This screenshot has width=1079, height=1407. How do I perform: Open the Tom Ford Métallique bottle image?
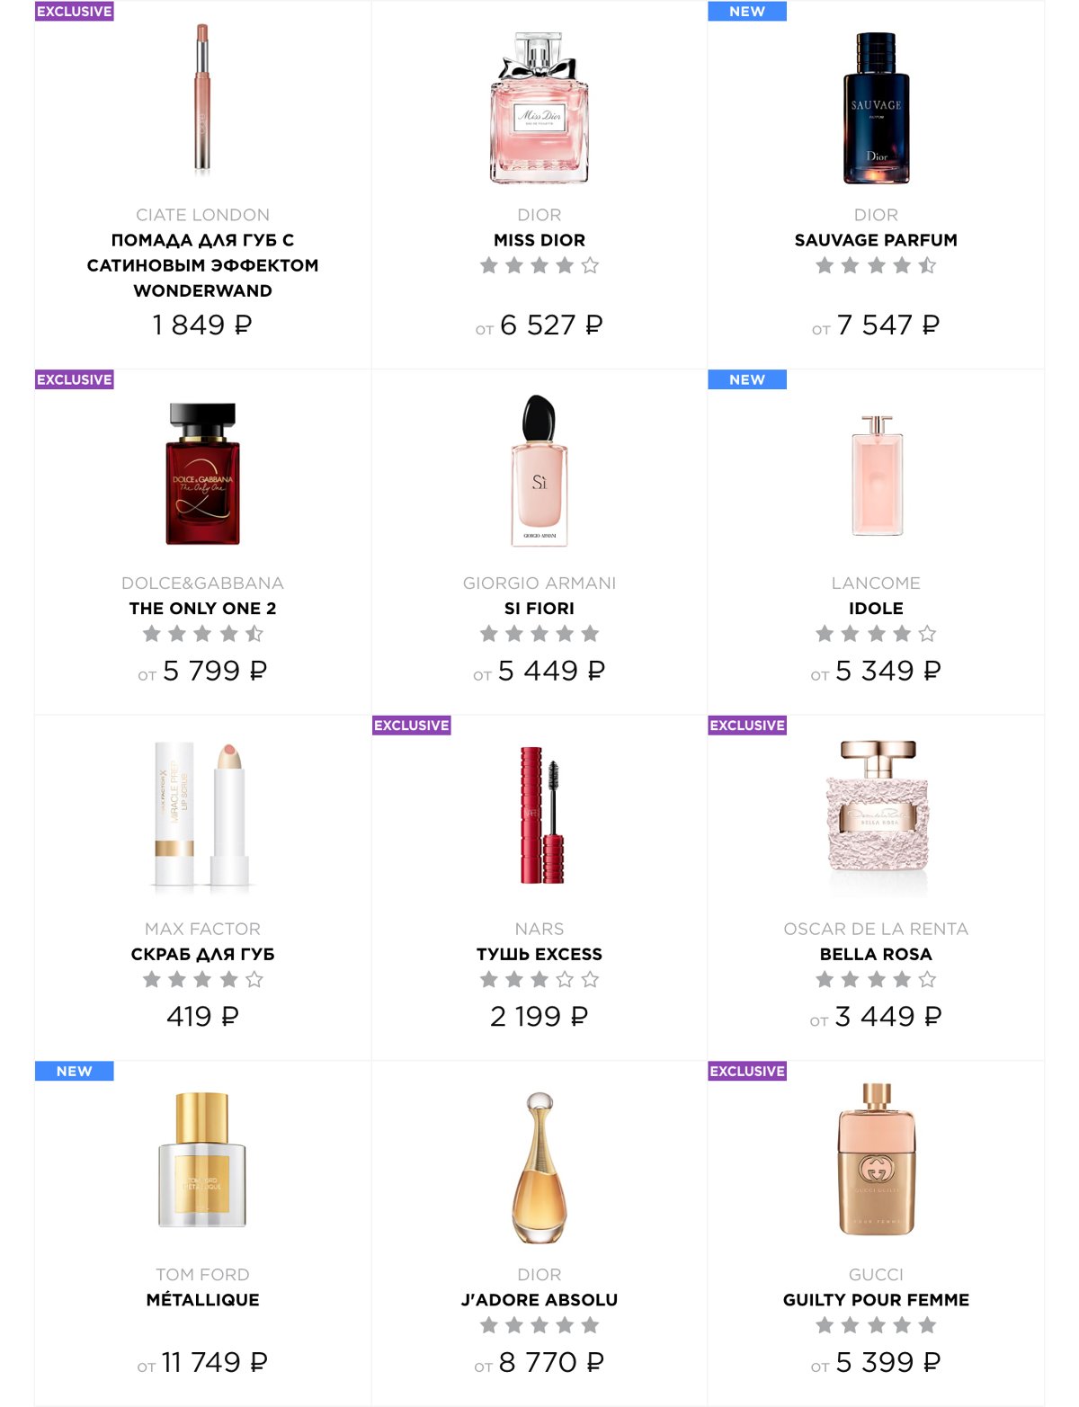pyautogui.click(x=202, y=1160)
